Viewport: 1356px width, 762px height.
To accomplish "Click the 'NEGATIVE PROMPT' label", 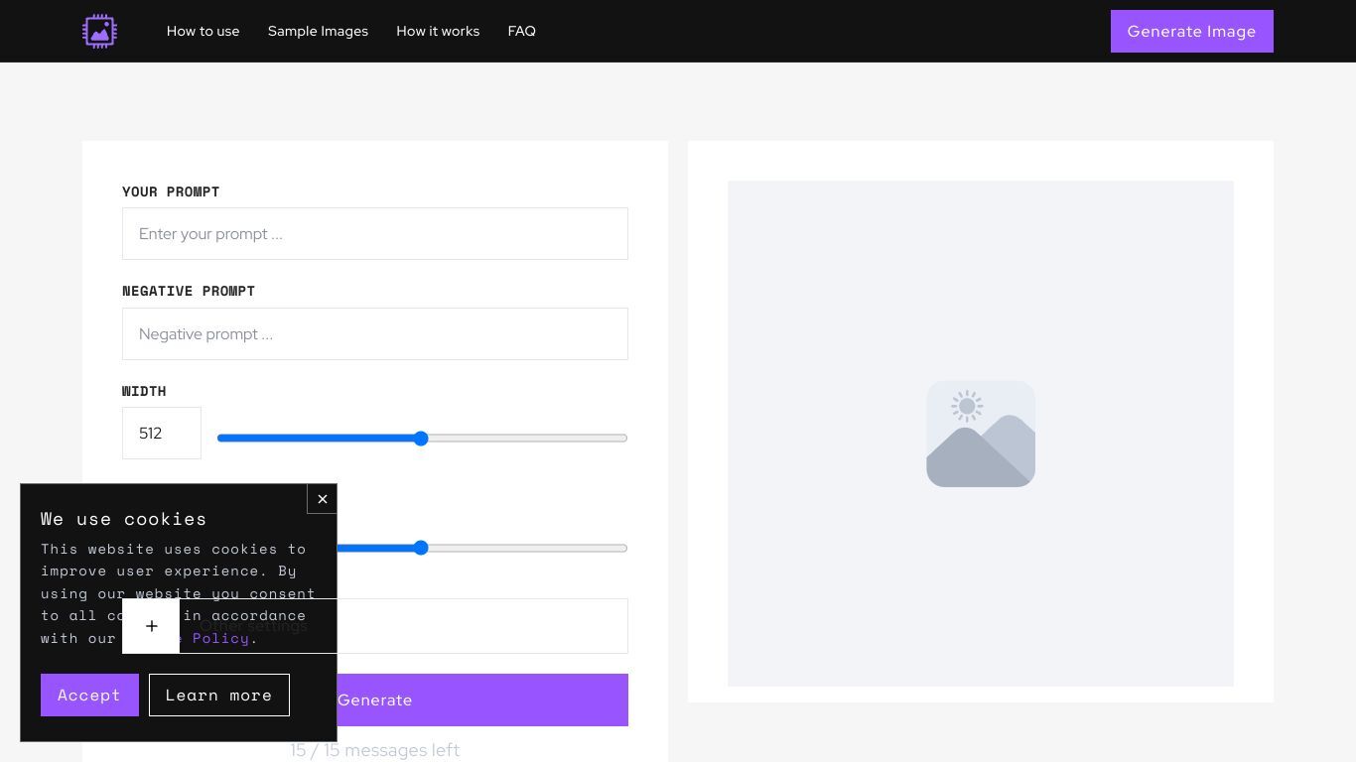I will (x=189, y=291).
